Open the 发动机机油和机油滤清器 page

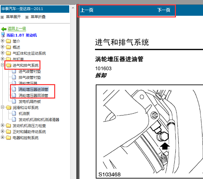39,120
